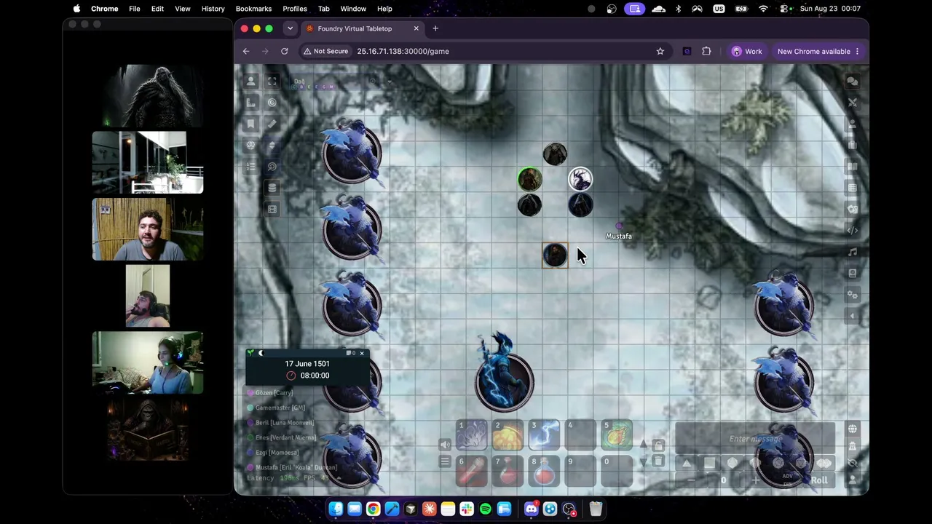Select the public roll mode globe icon
Viewport: 932px width, 524px height.
point(853,429)
